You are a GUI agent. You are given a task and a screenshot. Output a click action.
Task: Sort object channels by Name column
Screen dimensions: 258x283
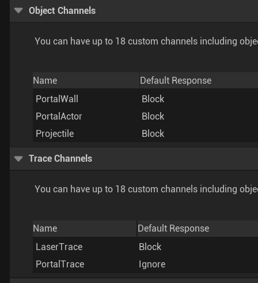tap(86, 80)
